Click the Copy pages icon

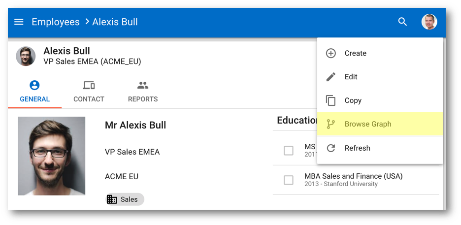tap(331, 100)
